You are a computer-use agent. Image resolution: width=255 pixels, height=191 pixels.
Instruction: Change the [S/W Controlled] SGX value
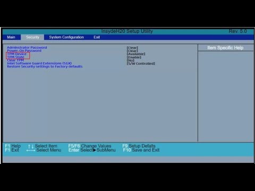point(141,64)
